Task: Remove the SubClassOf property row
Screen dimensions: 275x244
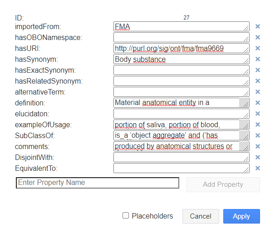Action: (258, 135)
